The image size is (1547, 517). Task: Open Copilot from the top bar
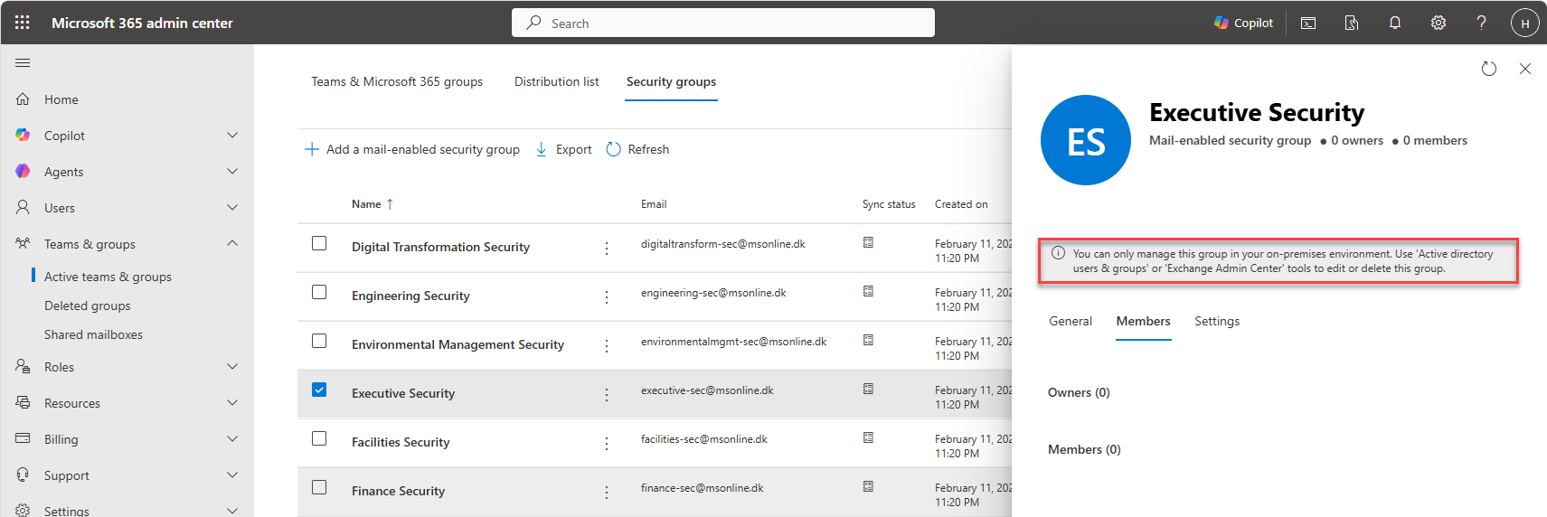tap(1243, 23)
